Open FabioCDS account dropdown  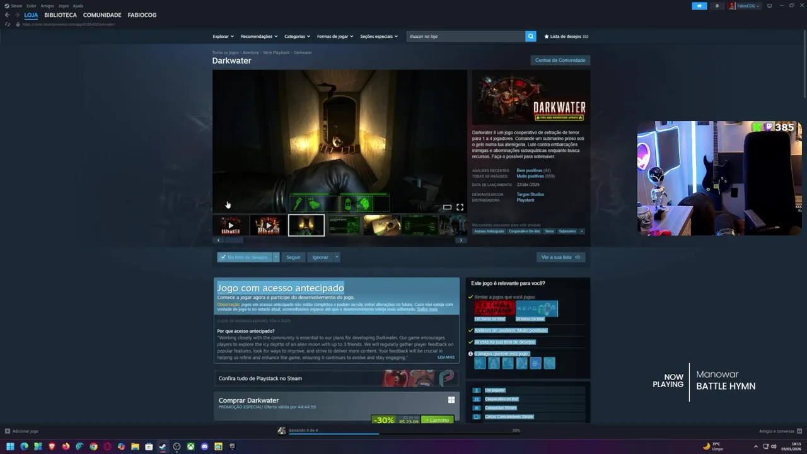pos(744,6)
